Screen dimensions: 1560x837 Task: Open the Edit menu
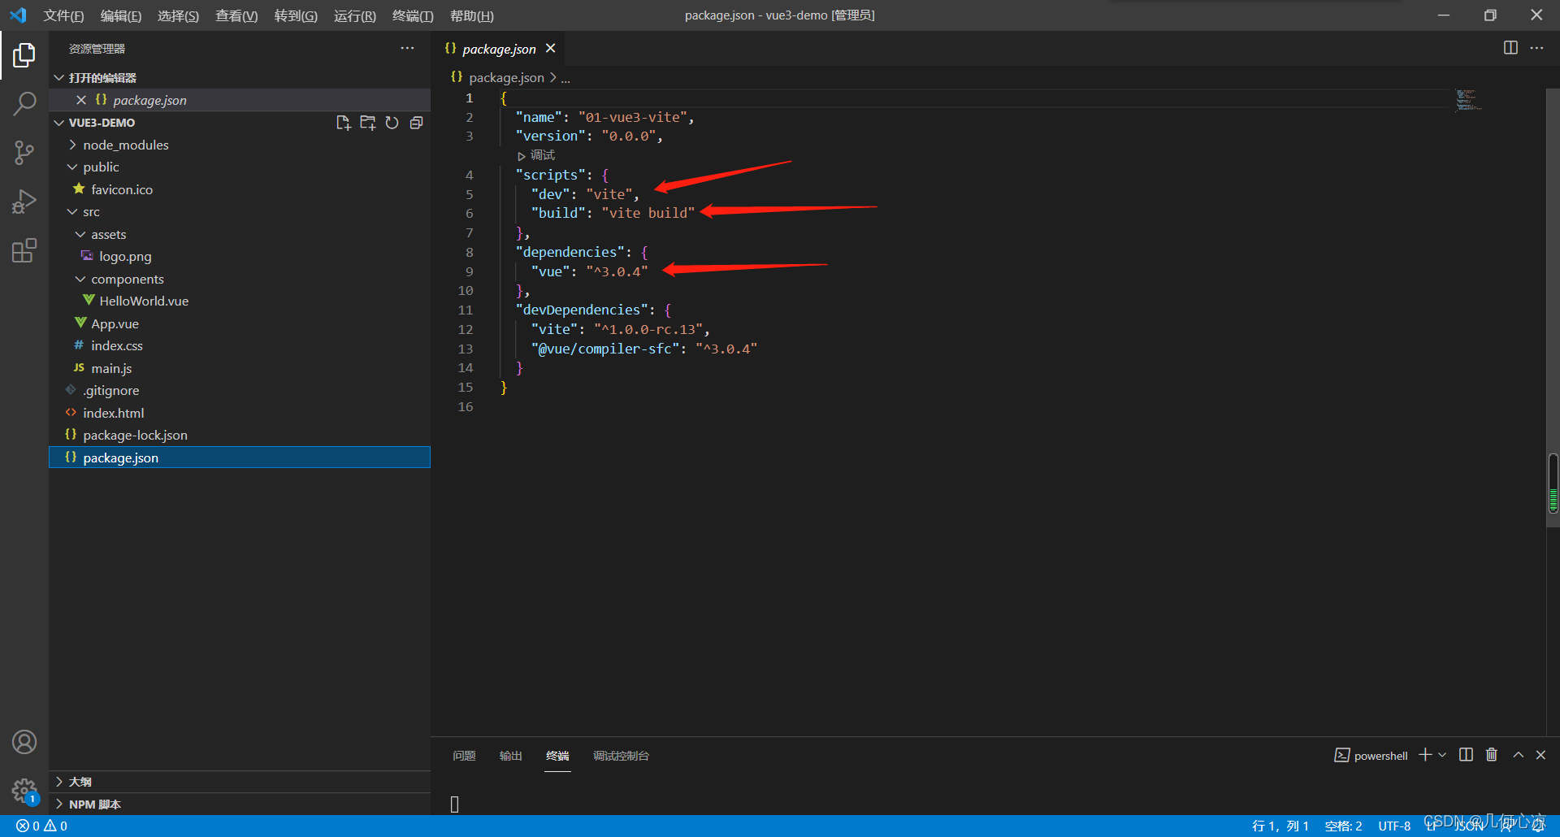click(x=121, y=15)
